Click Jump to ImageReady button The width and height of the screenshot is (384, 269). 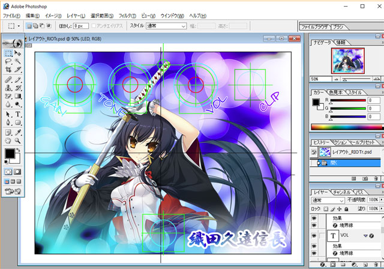click(x=13, y=191)
